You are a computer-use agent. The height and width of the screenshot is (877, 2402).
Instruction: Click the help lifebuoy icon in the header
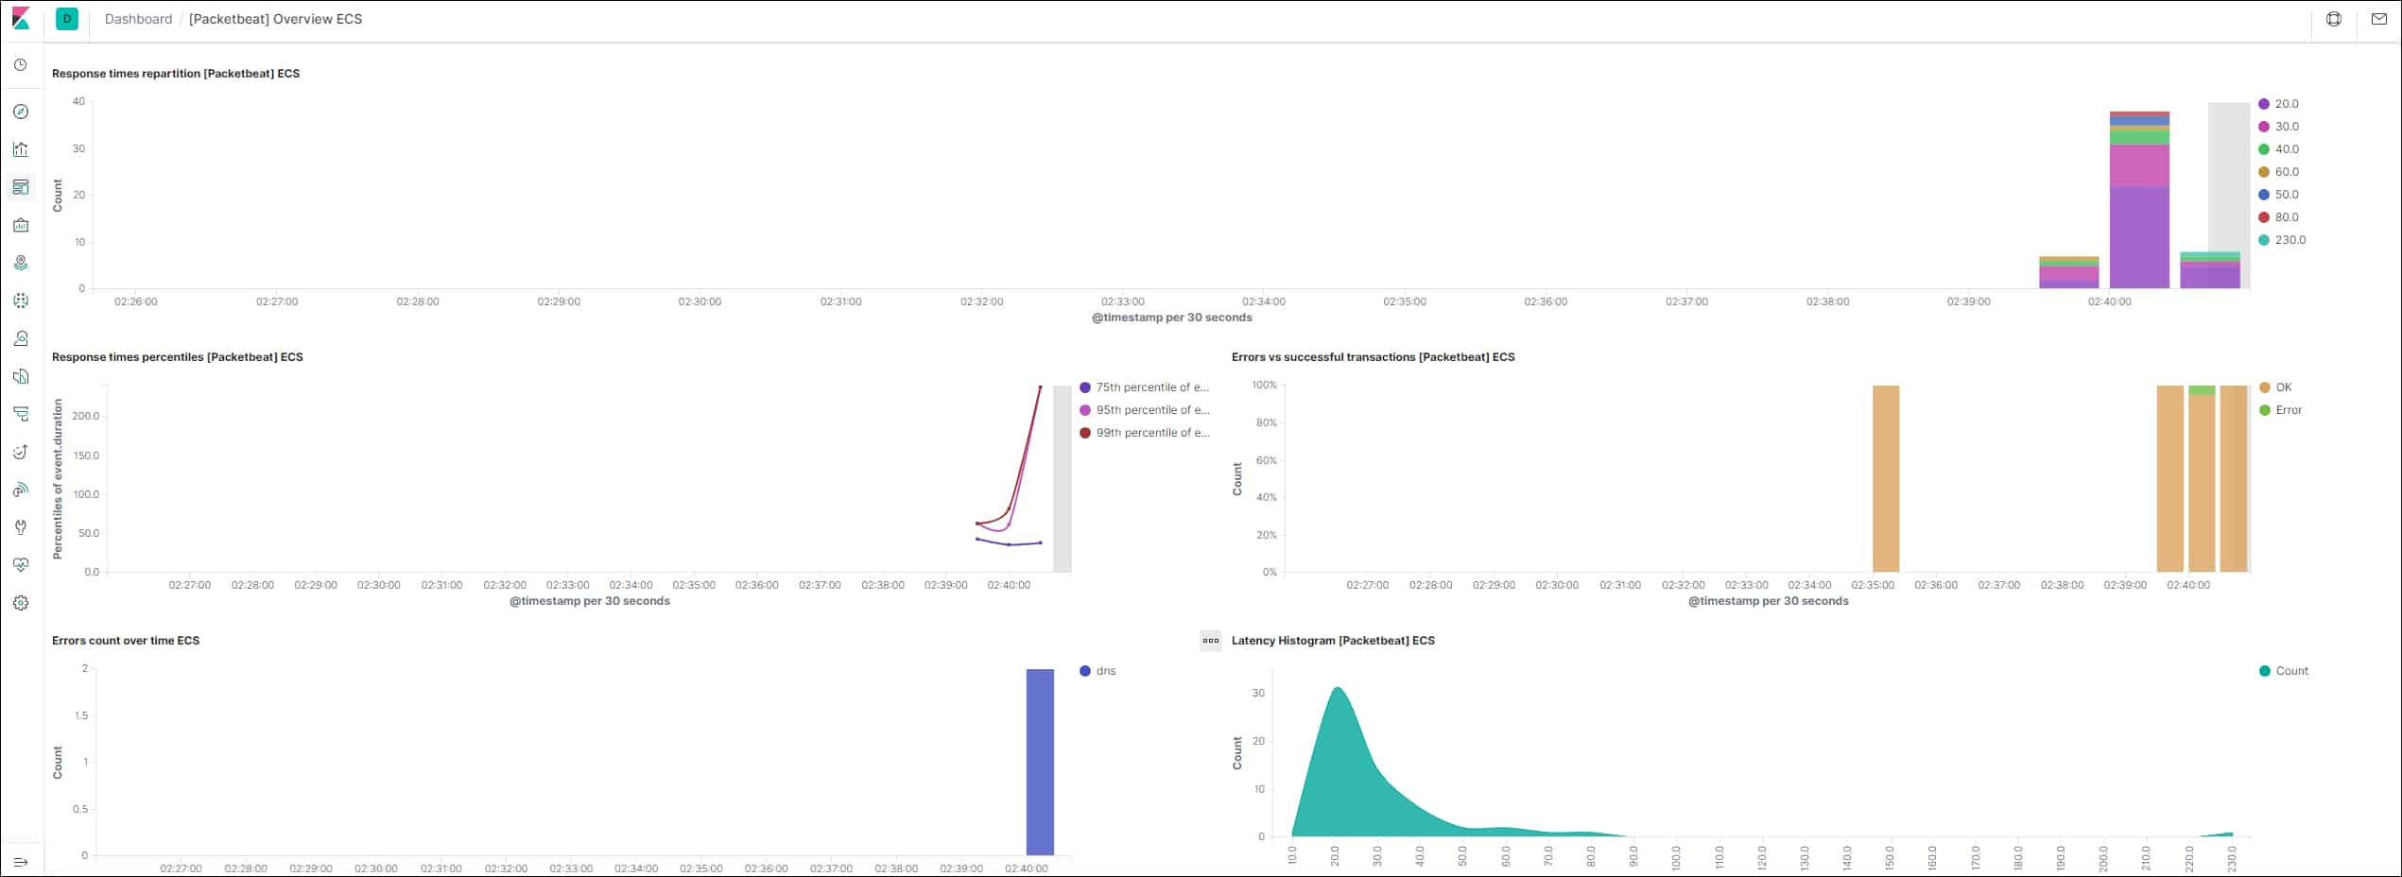coord(2333,19)
